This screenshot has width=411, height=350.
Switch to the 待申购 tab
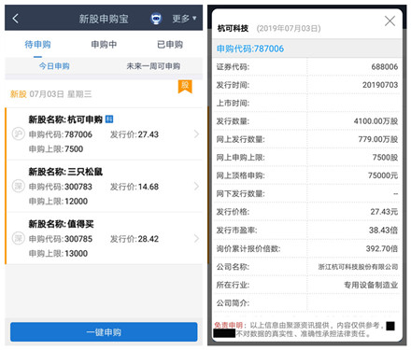[37, 45]
